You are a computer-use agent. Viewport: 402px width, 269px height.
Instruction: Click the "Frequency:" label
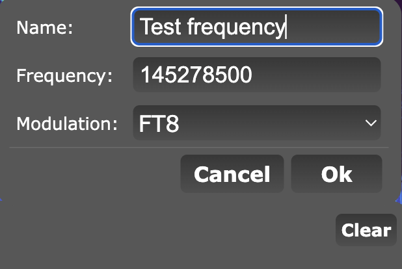pyautogui.click(x=64, y=75)
